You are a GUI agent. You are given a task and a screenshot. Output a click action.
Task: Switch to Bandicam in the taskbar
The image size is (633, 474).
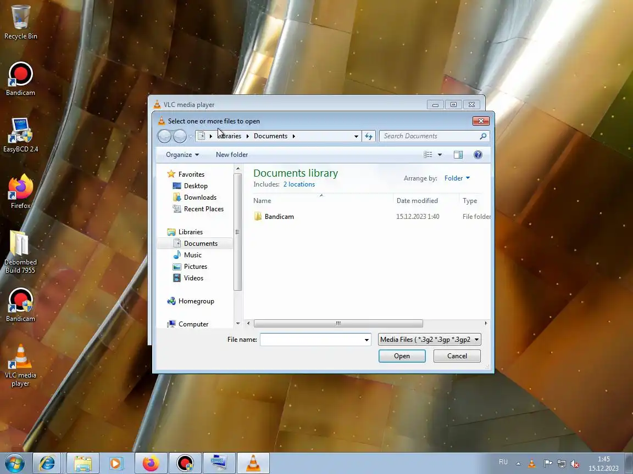185,463
